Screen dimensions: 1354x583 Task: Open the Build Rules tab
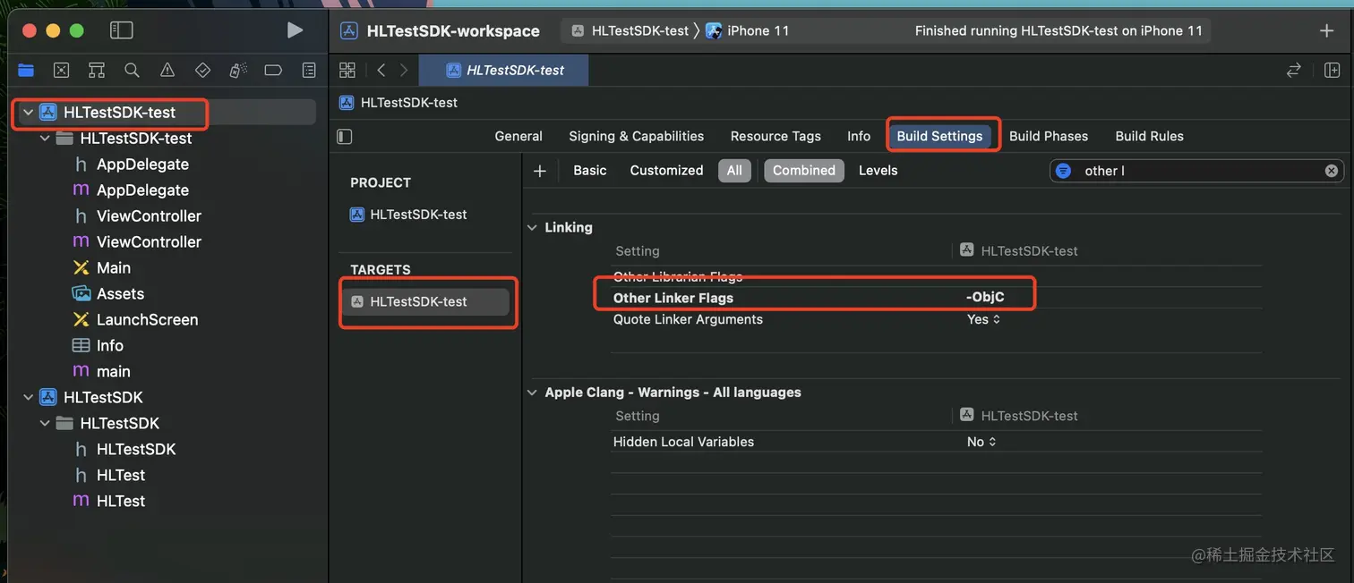click(x=1149, y=136)
